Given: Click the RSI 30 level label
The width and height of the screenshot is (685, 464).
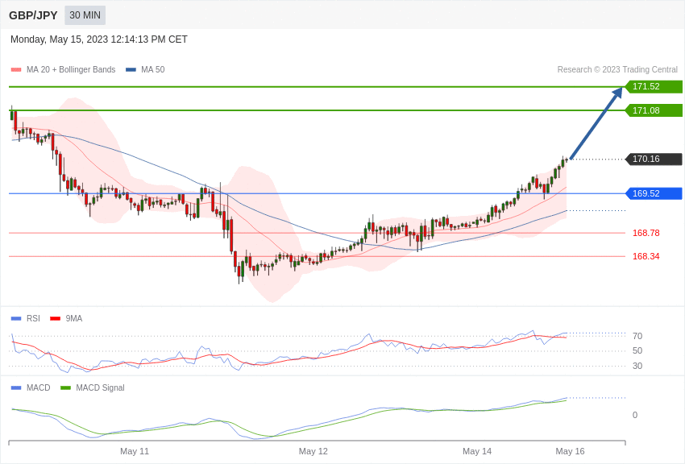Looking at the screenshot, I should [637, 367].
